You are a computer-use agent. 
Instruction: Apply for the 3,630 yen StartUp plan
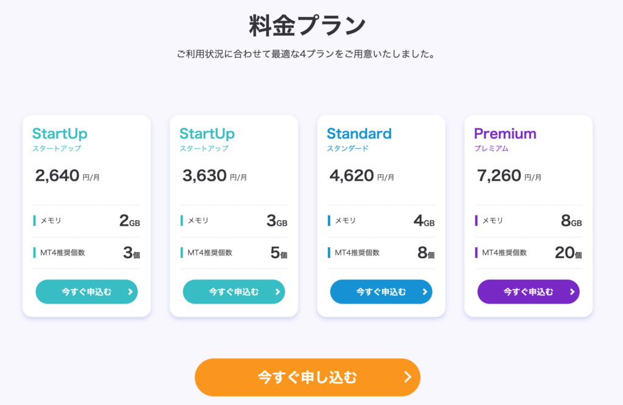click(234, 292)
